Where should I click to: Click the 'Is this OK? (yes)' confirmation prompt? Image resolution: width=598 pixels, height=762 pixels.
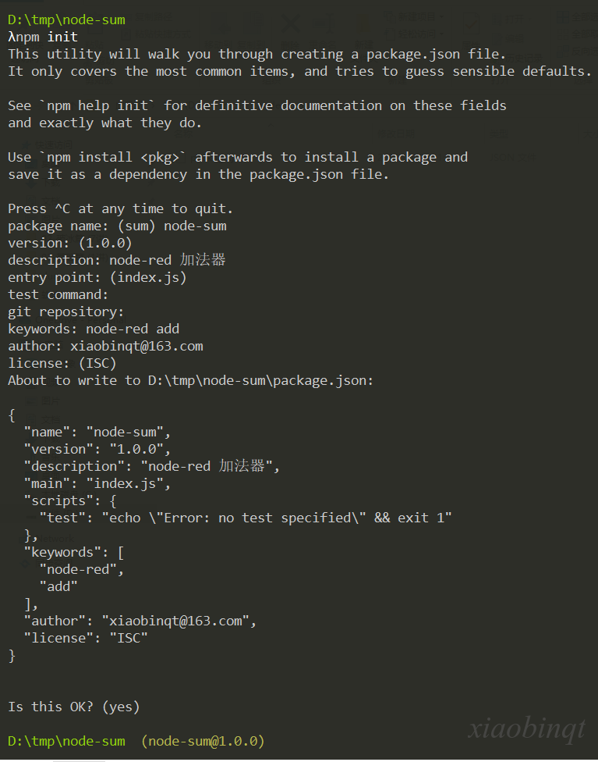click(74, 707)
